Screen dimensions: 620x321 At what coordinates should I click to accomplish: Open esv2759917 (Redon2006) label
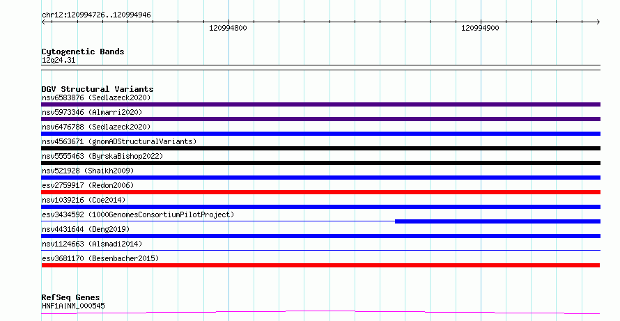[88, 185]
